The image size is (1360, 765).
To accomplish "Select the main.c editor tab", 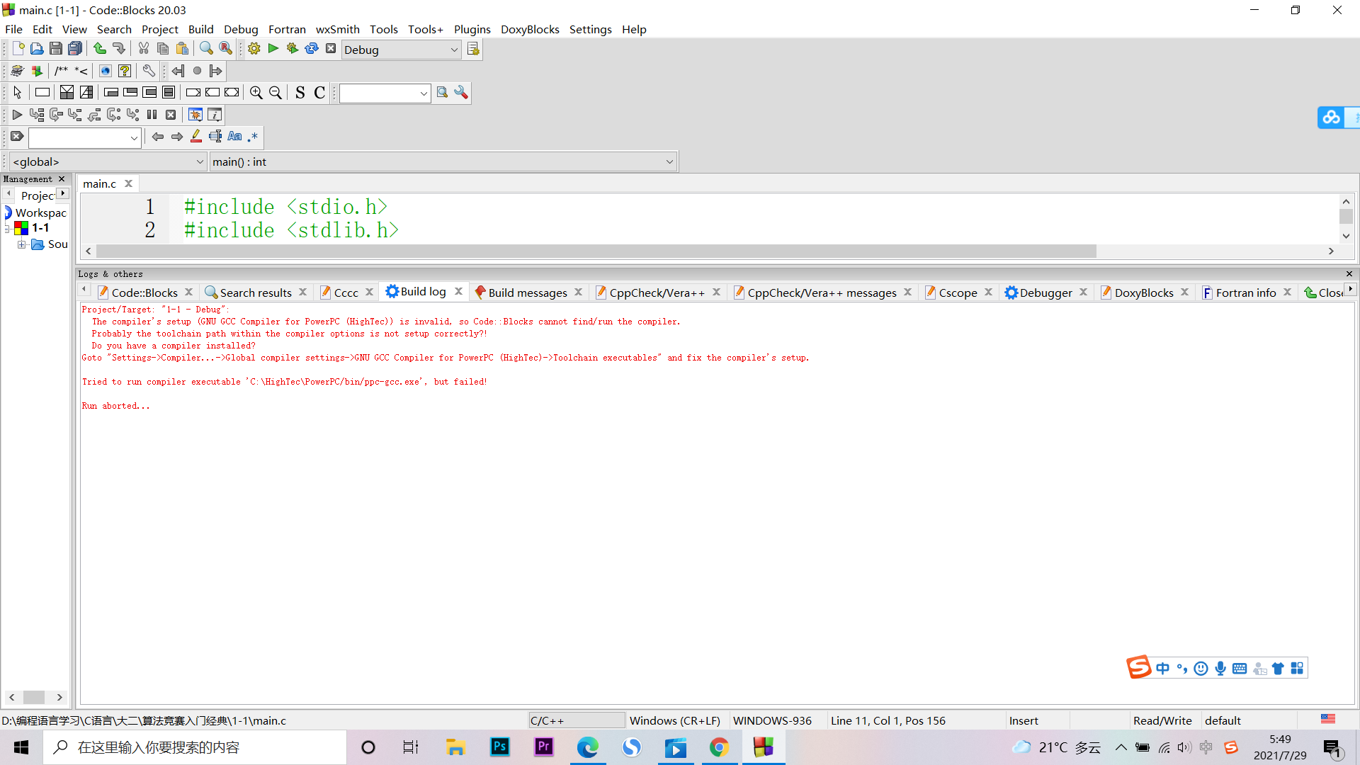I will tap(99, 183).
